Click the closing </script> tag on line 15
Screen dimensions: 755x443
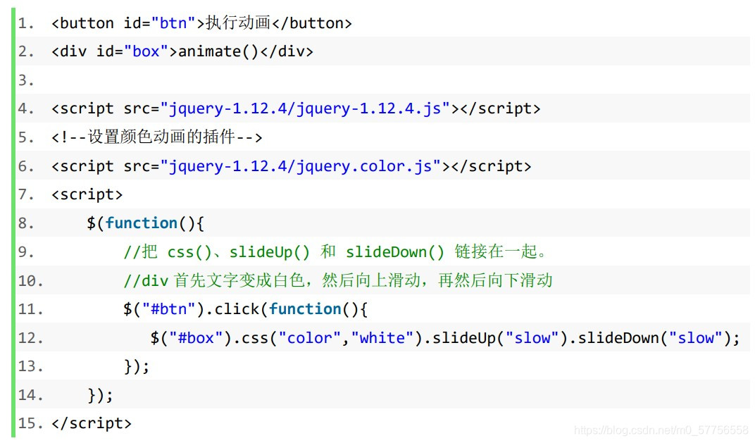coord(91,423)
